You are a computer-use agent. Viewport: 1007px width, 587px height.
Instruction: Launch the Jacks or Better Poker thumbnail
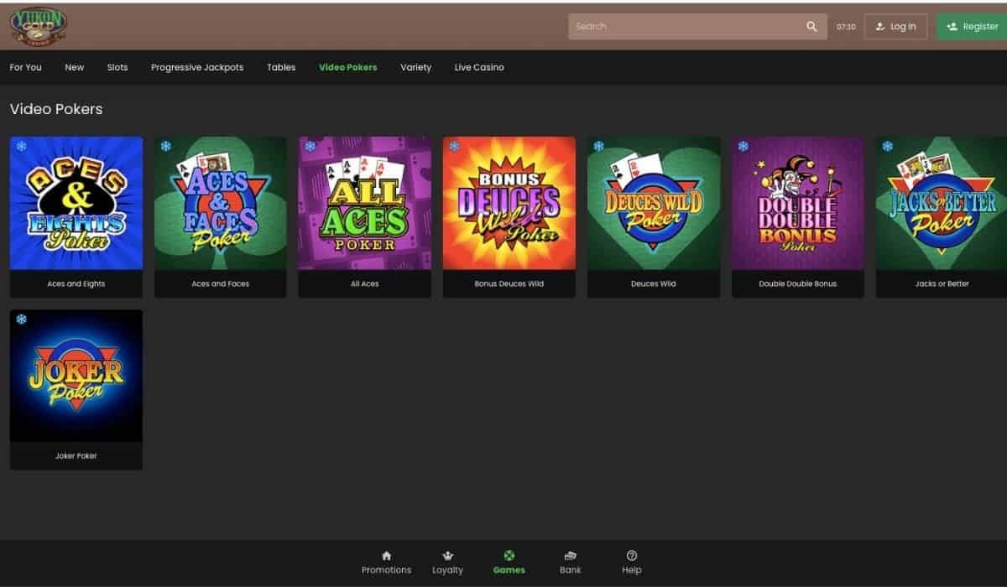(x=942, y=203)
